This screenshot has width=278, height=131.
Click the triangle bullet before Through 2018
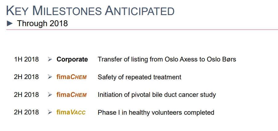[10, 23]
